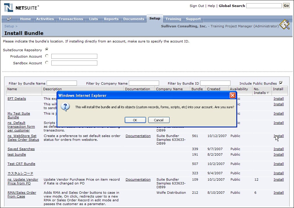The height and width of the screenshot is (208, 294).
Task: Open the Documents tab
Action: [x=134, y=19]
